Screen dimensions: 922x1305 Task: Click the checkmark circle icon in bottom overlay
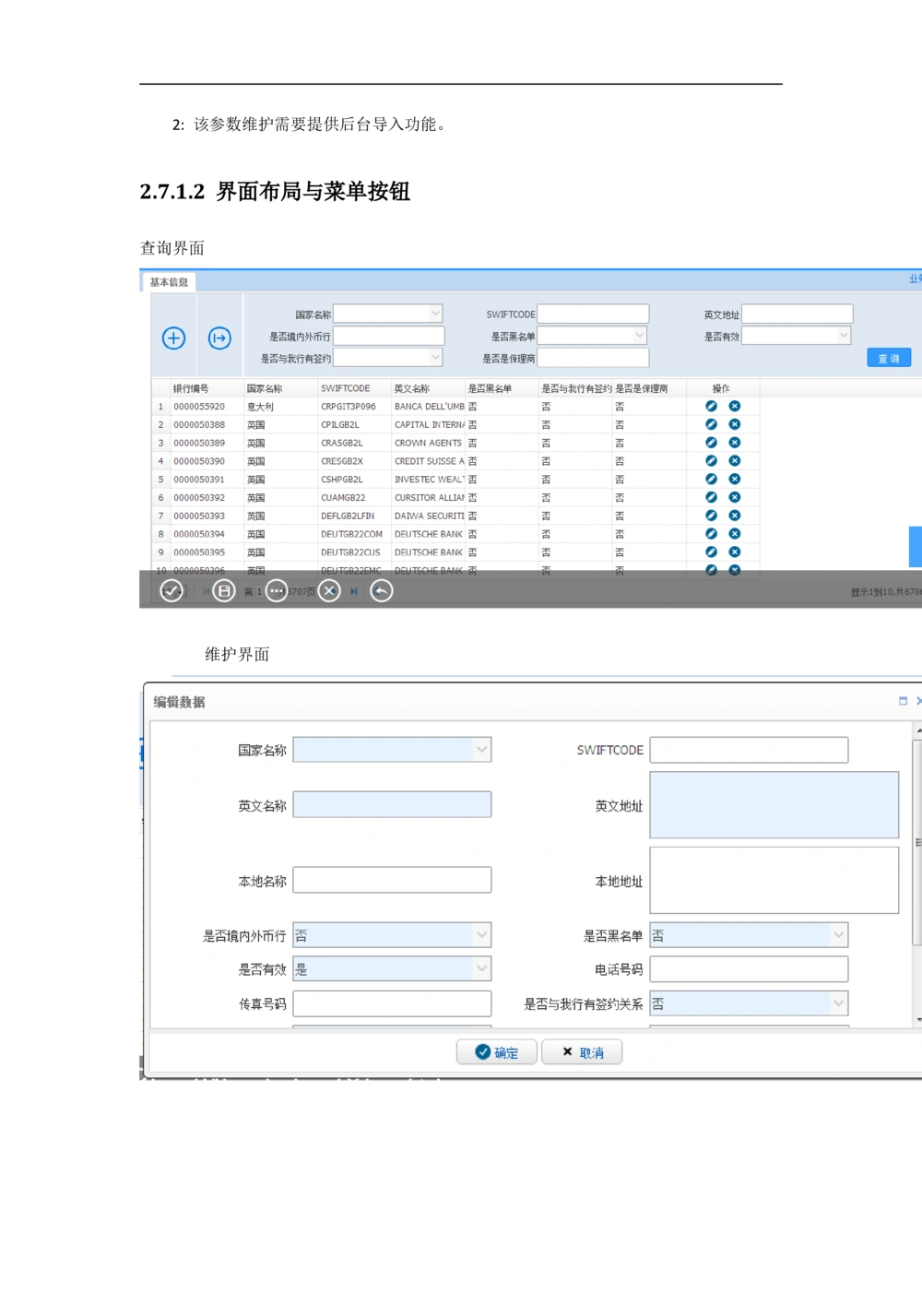[171, 591]
